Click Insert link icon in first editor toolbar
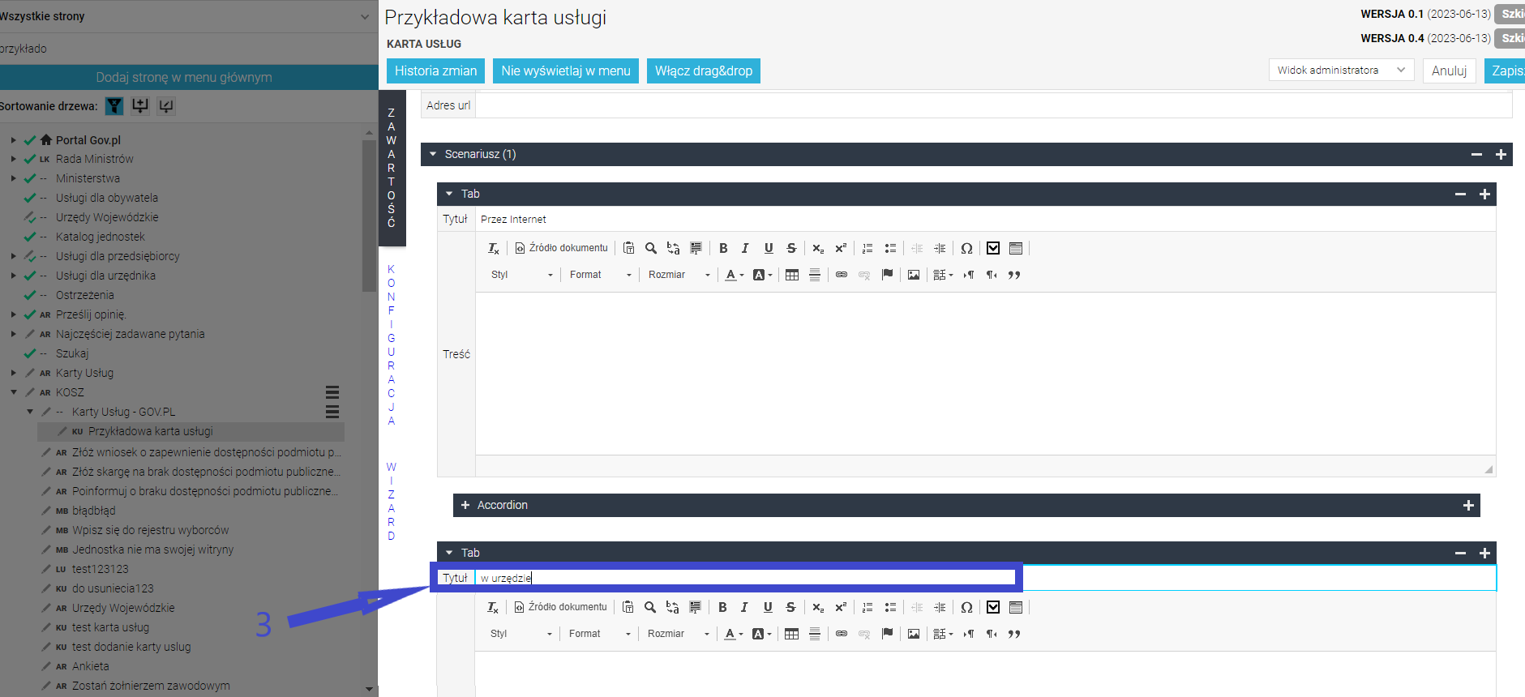1525x697 pixels. click(842, 275)
